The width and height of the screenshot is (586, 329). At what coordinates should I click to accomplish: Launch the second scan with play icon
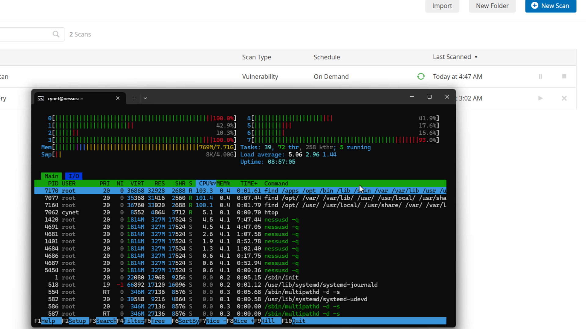pos(540,98)
